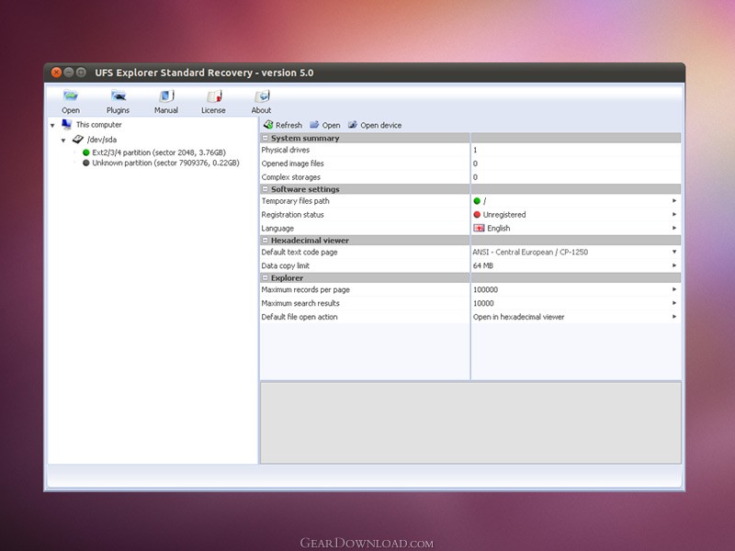Click the 100000 records per page value
The height and width of the screenshot is (551, 735).
tap(485, 289)
